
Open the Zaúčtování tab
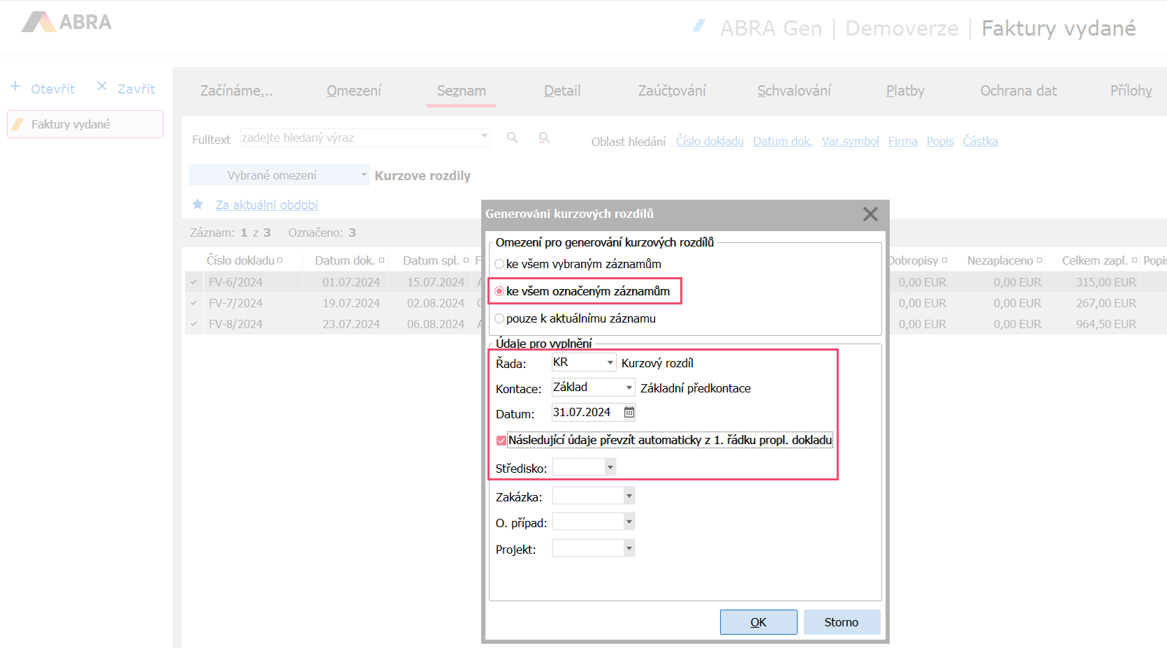[671, 91]
